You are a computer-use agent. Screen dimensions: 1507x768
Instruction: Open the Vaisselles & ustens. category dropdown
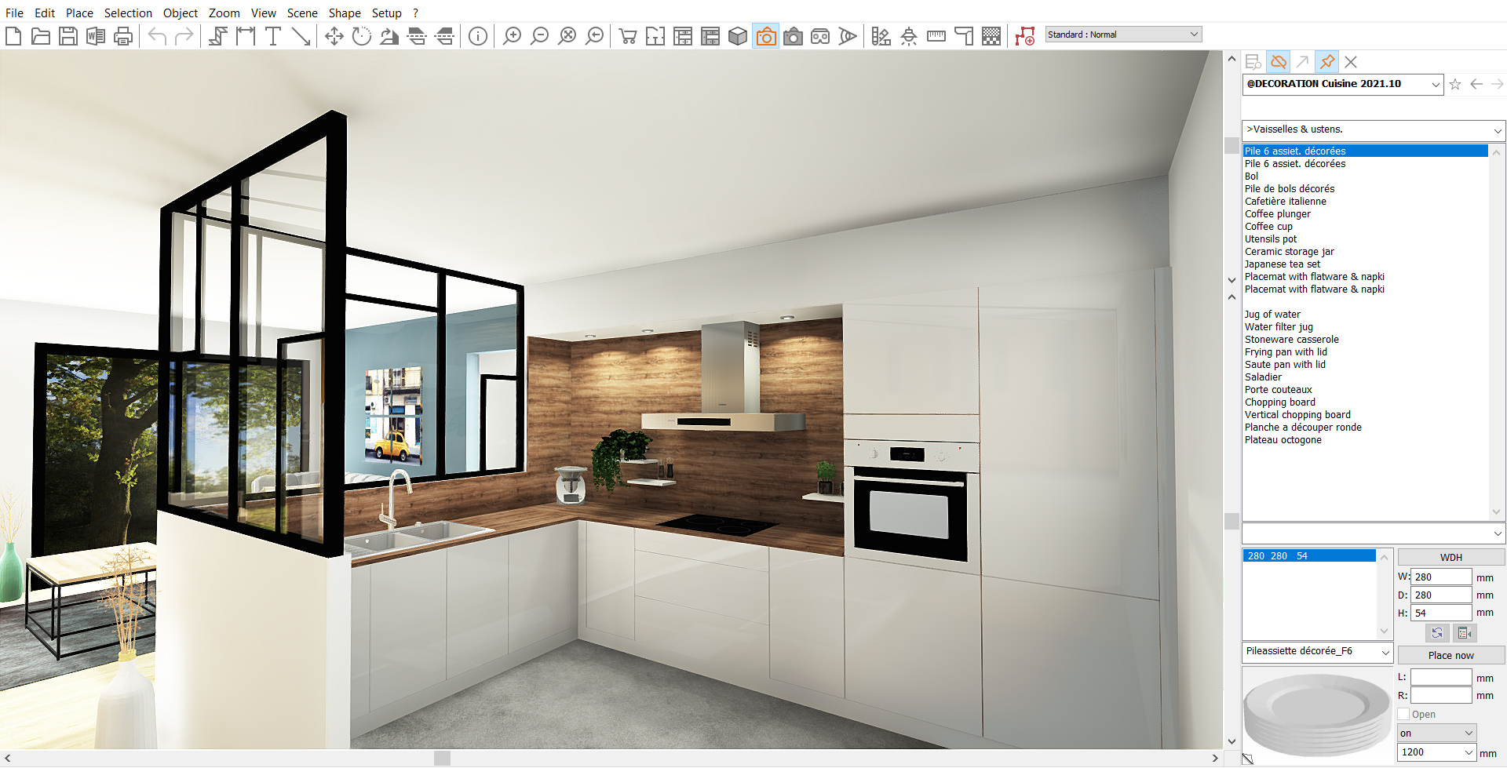coord(1497,130)
